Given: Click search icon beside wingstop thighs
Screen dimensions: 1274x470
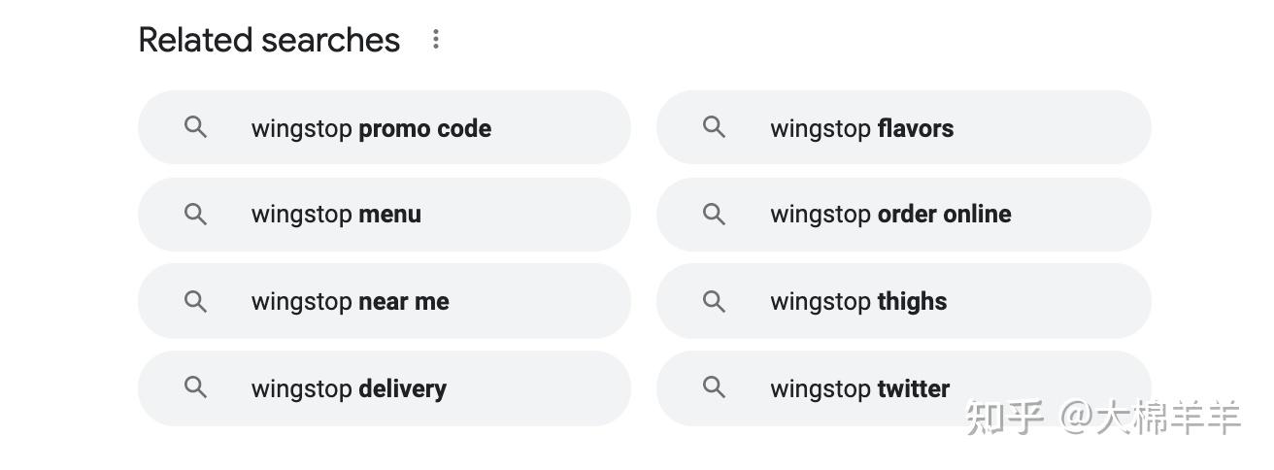Looking at the screenshot, I should pos(715,301).
